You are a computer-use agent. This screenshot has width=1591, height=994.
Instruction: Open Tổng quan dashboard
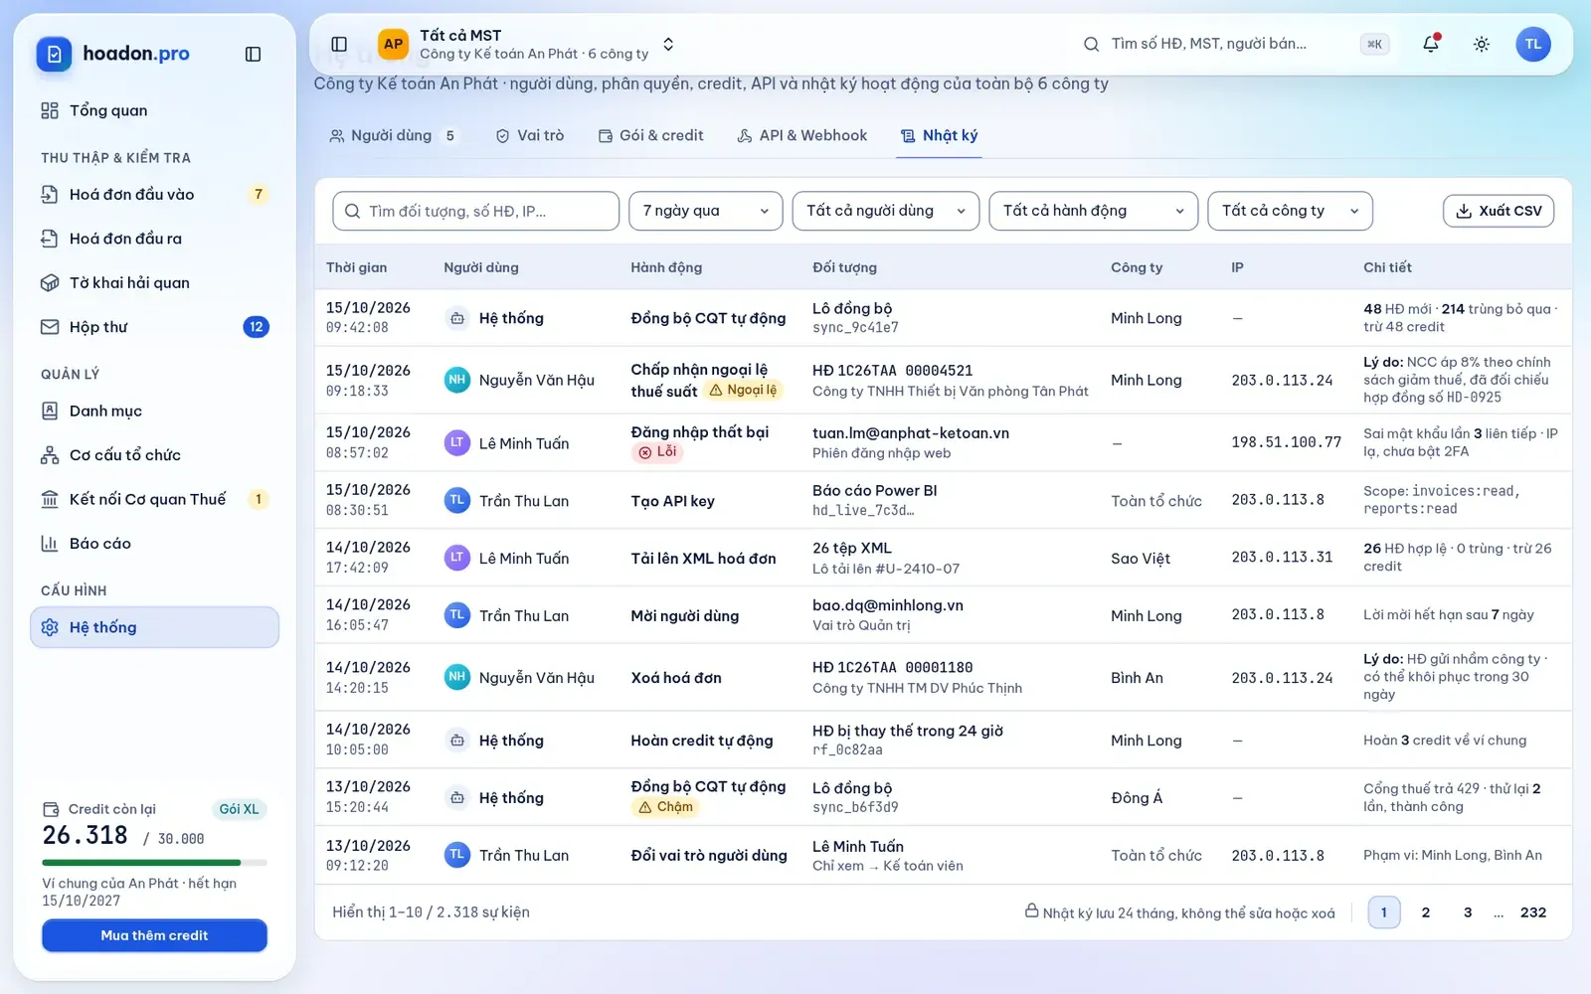154,110
